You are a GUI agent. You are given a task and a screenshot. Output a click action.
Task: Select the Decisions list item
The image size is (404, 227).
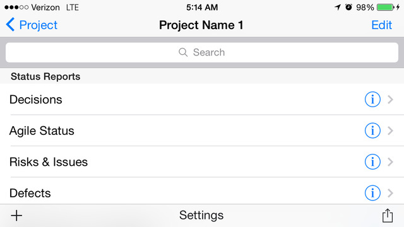[202, 100]
